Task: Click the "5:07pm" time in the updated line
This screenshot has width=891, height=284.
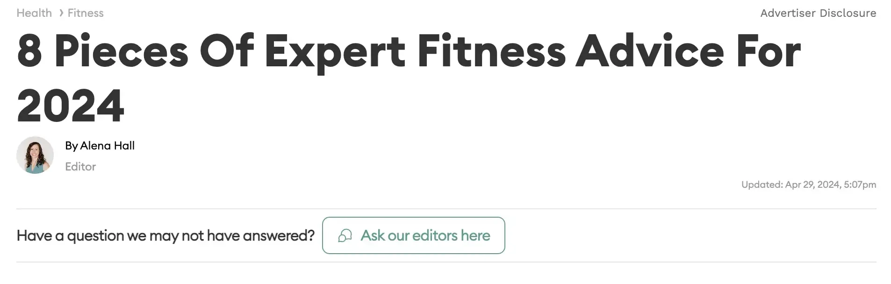Action: pos(860,185)
